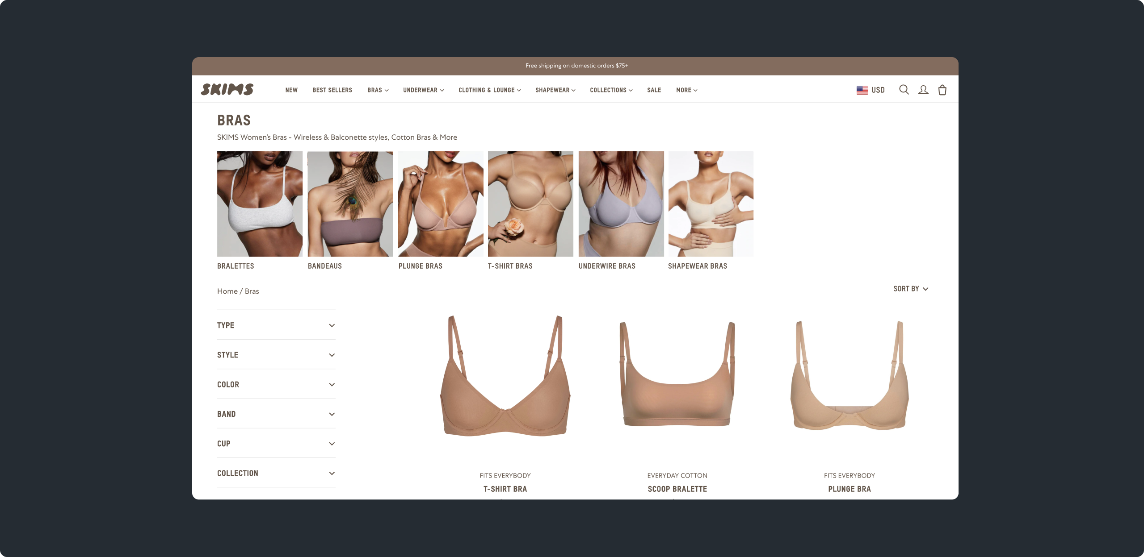
Task: Open the Shapewear Bras category thumbnail
Action: tap(711, 204)
